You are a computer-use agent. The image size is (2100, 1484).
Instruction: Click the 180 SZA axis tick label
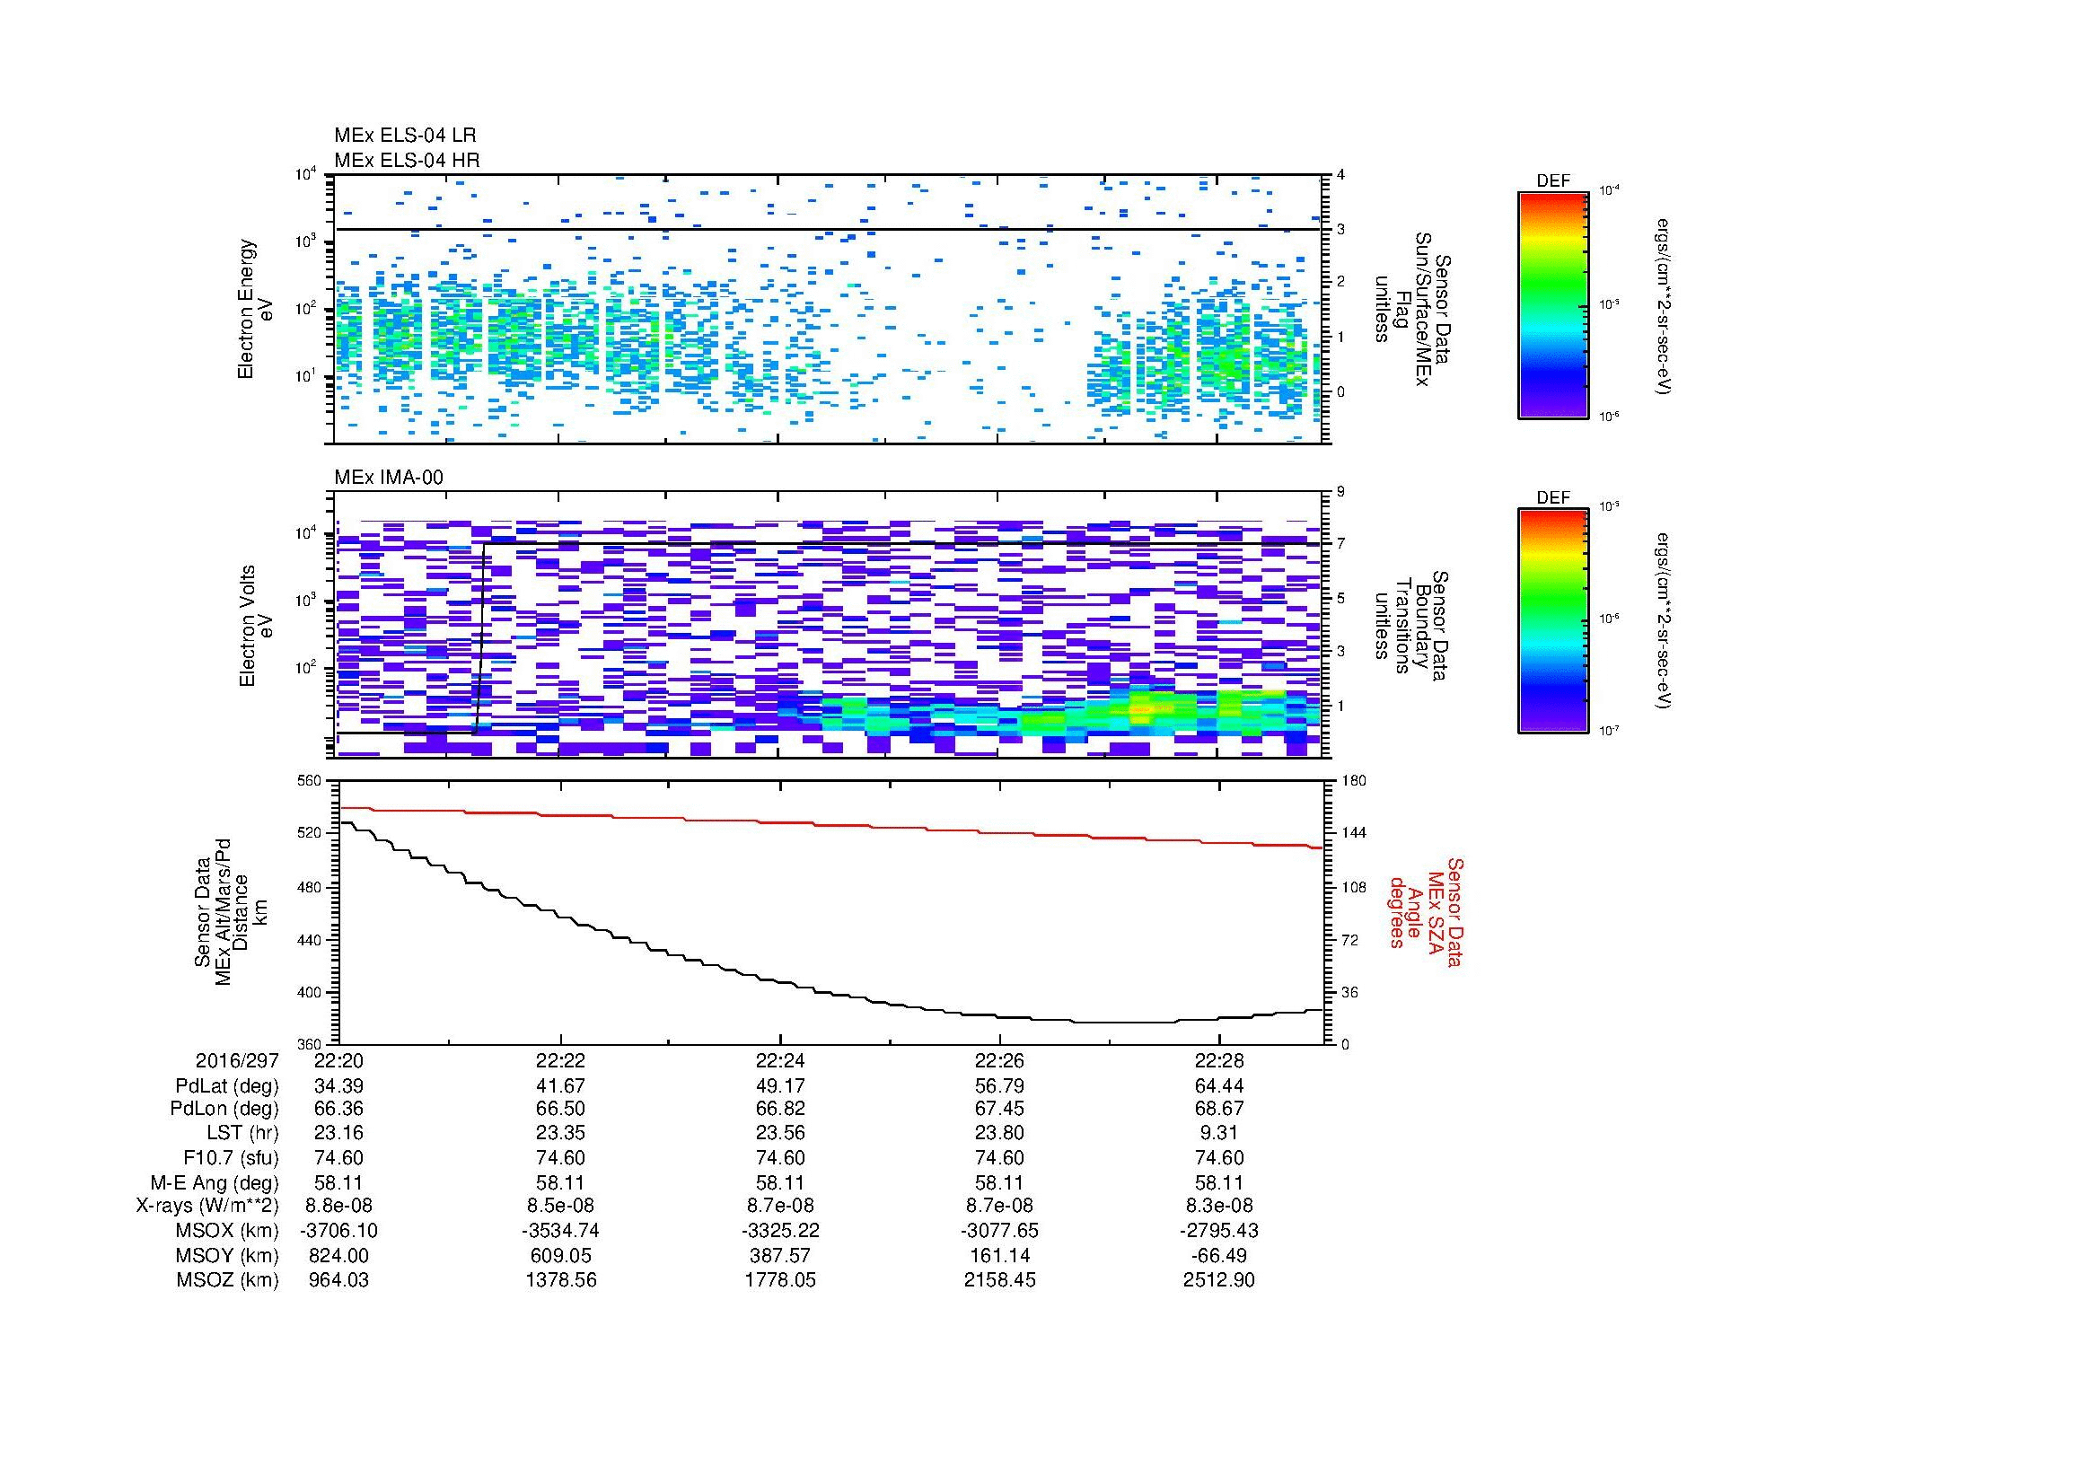pyautogui.click(x=1353, y=780)
